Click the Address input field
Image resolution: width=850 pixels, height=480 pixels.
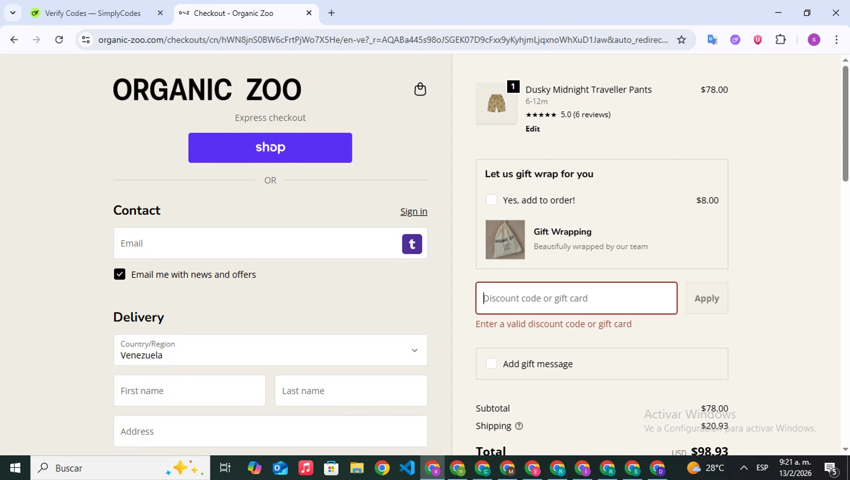[x=270, y=432]
